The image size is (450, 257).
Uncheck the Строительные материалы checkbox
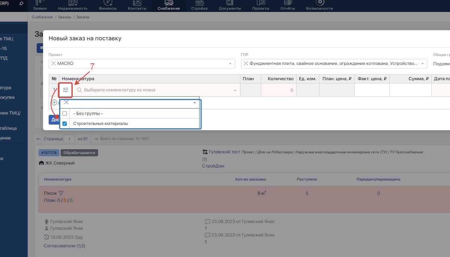click(65, 123)
